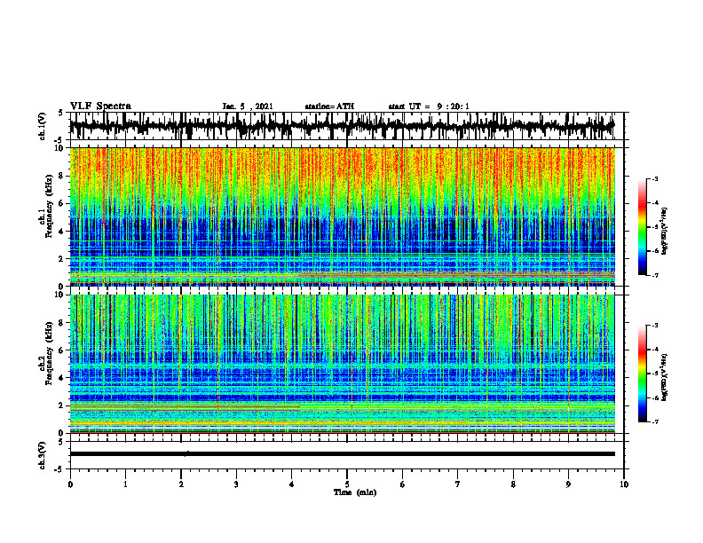Image resolution: width=703 pixels, height=543 pixels.
Task: Click the "ch.3(V)" axis label
Action: 43,456
